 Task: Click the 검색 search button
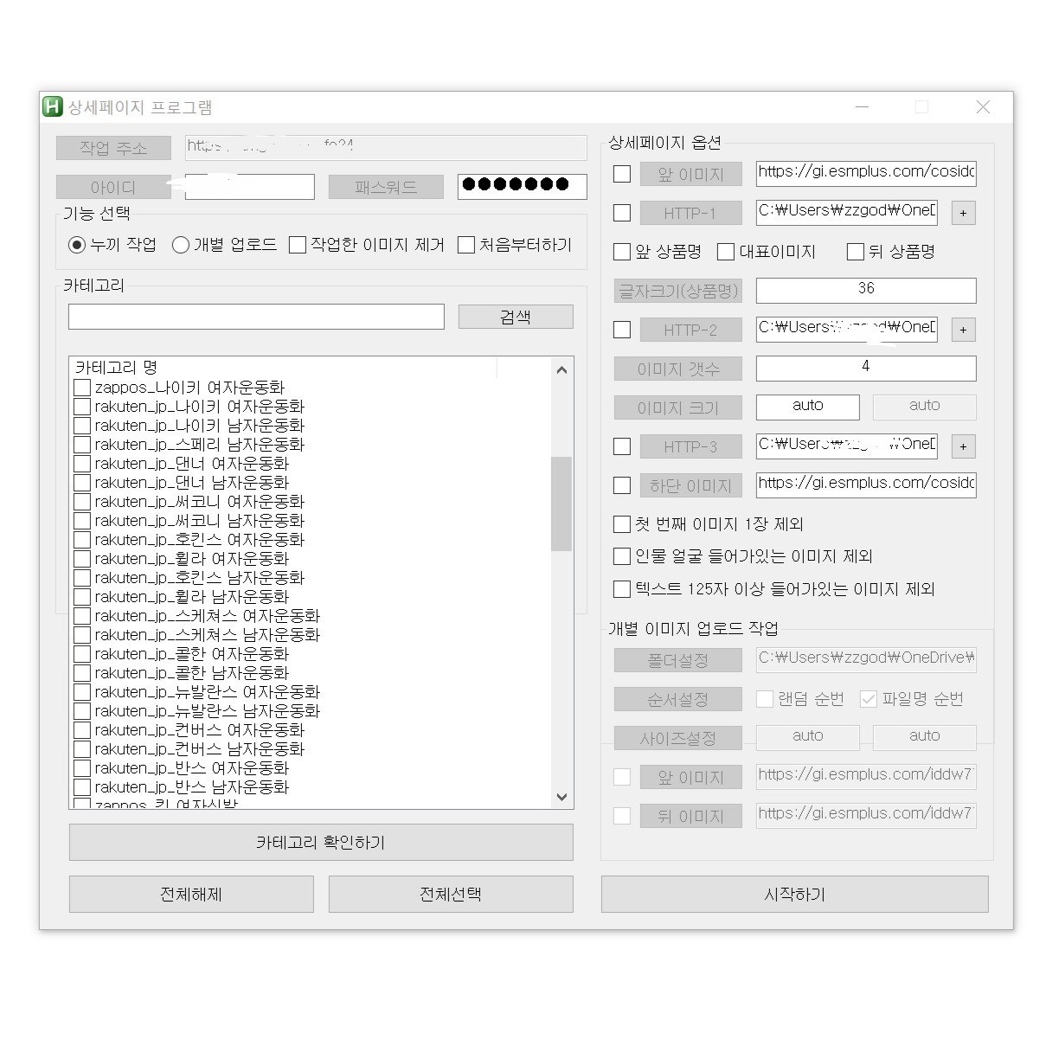pyautogui.click(x=516, y=317)
